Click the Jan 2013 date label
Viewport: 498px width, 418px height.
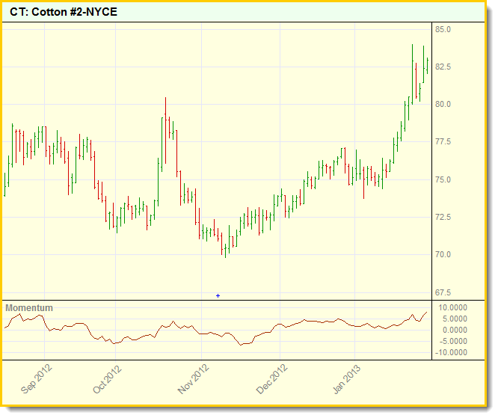347,379
